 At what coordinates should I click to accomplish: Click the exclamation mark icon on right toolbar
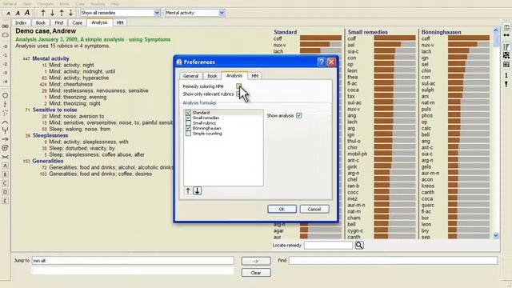pyautogui.click(x=506, y=85)
